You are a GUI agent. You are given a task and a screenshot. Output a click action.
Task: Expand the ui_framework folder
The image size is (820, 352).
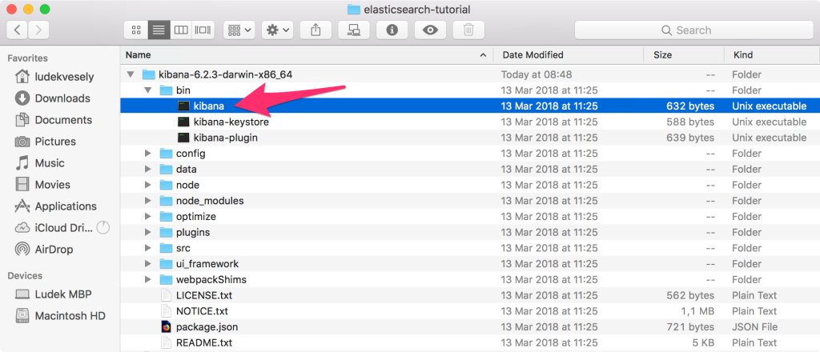[148, 264]
